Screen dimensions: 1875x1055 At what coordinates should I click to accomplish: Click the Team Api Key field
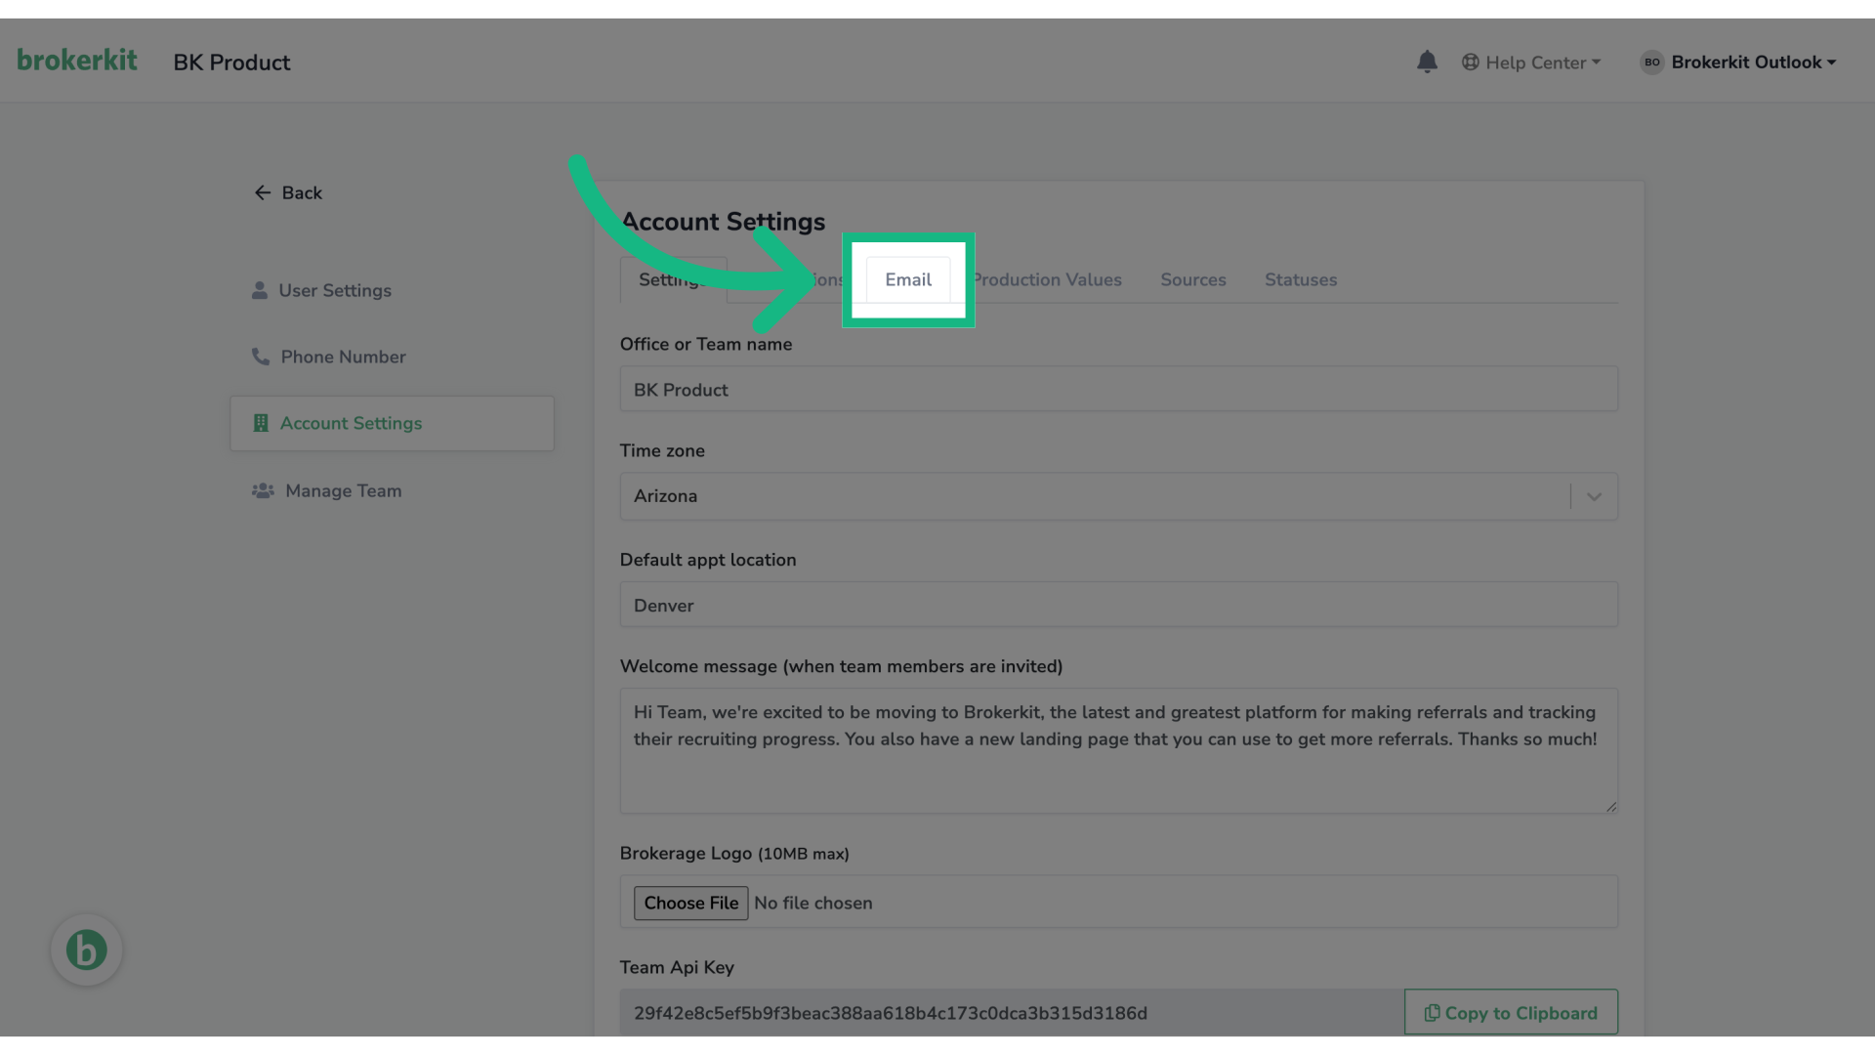click(x=1012, y=1013)
